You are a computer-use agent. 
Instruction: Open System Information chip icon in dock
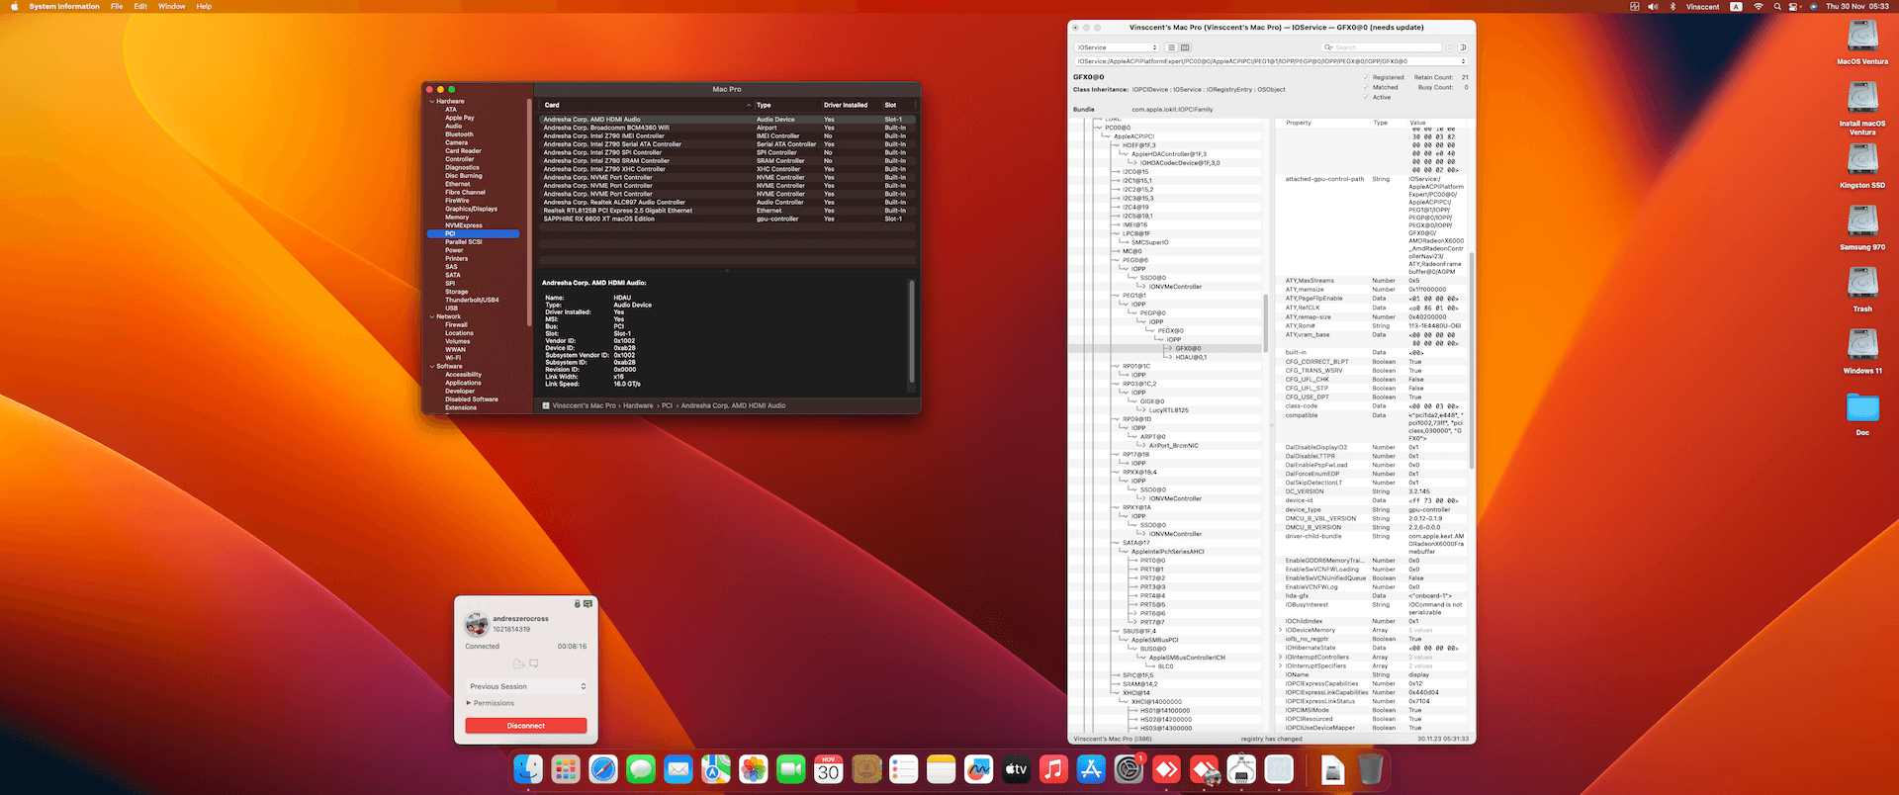tap(1279, 769)
